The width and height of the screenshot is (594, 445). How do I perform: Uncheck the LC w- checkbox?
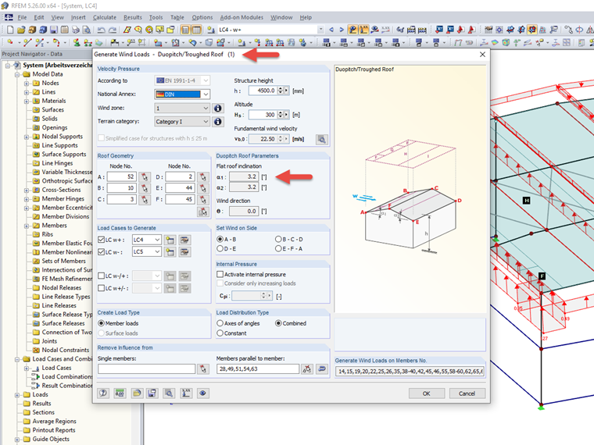pyautogui.click(x=101, y=251)
